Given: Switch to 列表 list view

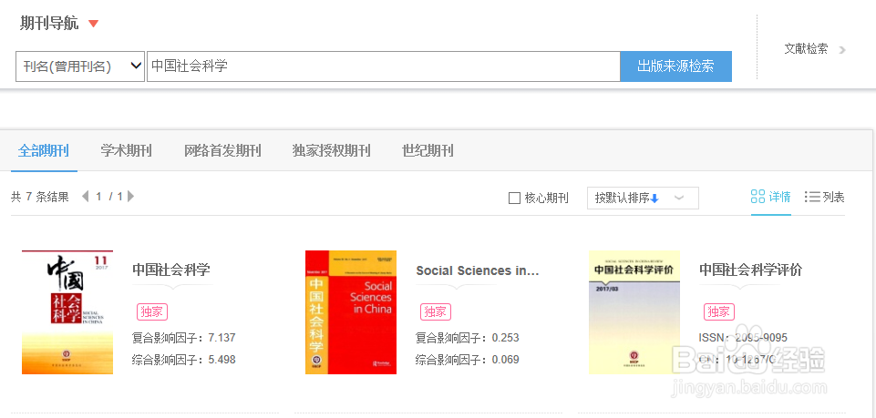Looking at the screenshot, I should click(x=825, y=197).
